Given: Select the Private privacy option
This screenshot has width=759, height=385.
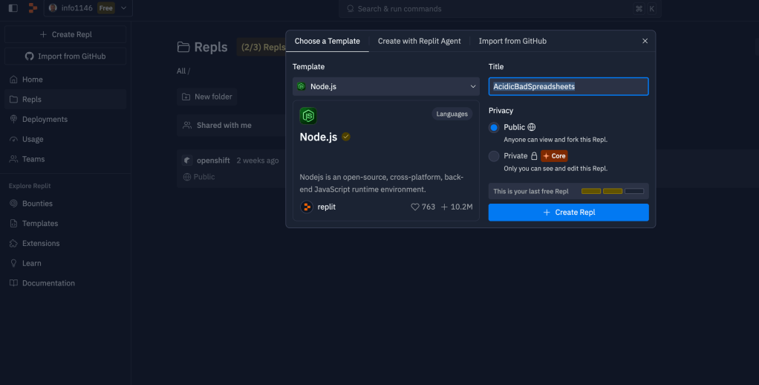Looking at the screenshot, I should (x=494, y=156).
